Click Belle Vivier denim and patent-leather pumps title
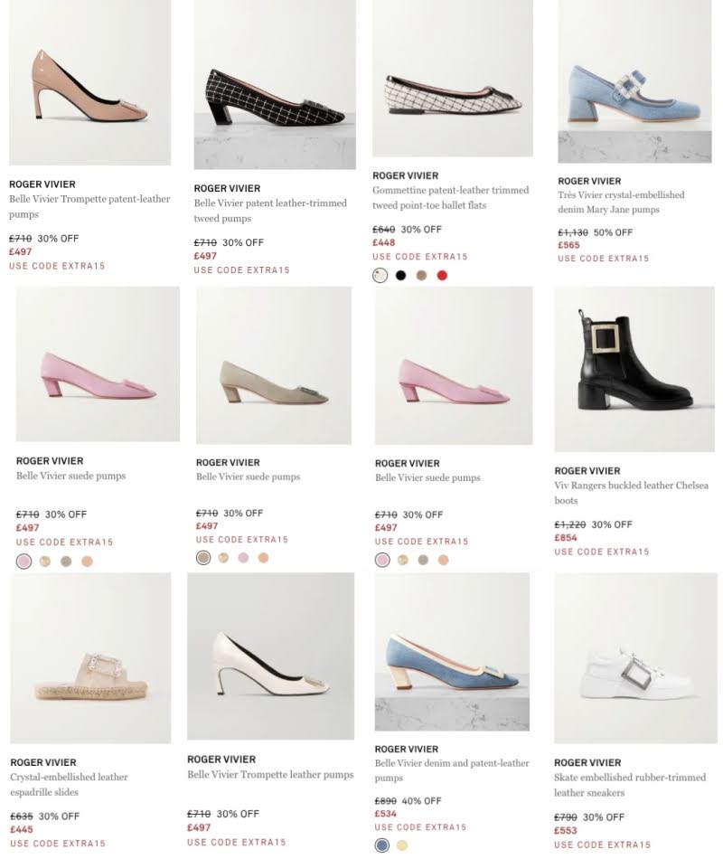 coord(452,770)
